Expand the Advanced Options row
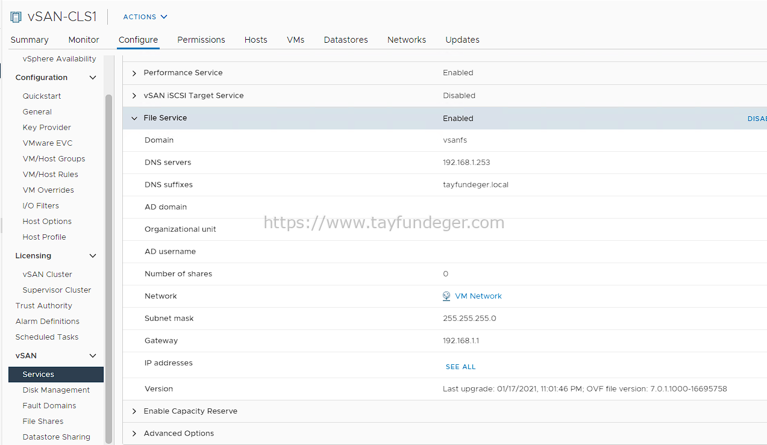The image size is (767, 445). tap(134, 434)
